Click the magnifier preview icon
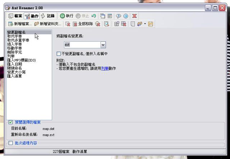The width and height of the screenshot is (230, 159). pyautogui.click(x=106, y=24)
